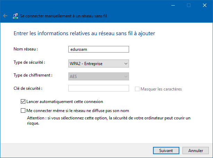Click the Suivant button
The width and height of the screenshot is (213, 158).
[x=166, y=150]
